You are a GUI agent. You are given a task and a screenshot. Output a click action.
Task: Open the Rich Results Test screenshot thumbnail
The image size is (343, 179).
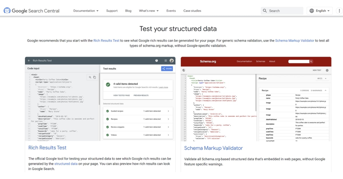point(100,99)
